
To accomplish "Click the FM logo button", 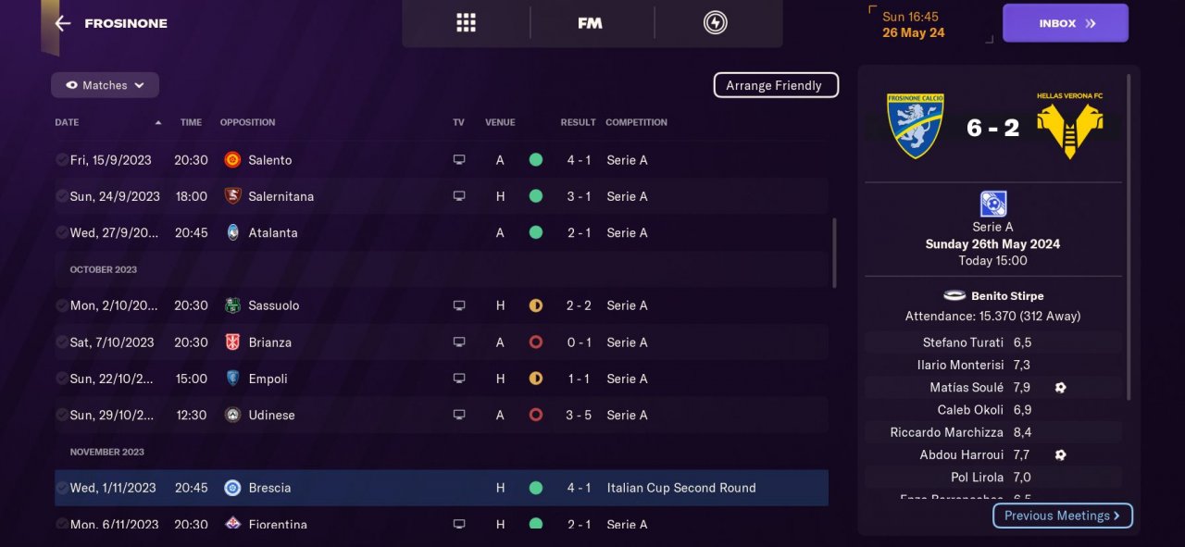I will [x=590, y=23].
